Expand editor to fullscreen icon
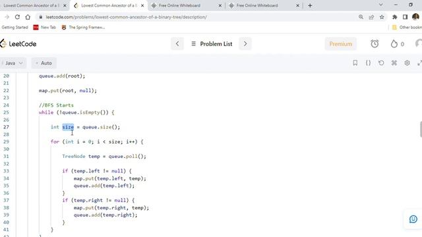422x237 pixels. coord(419,63)
